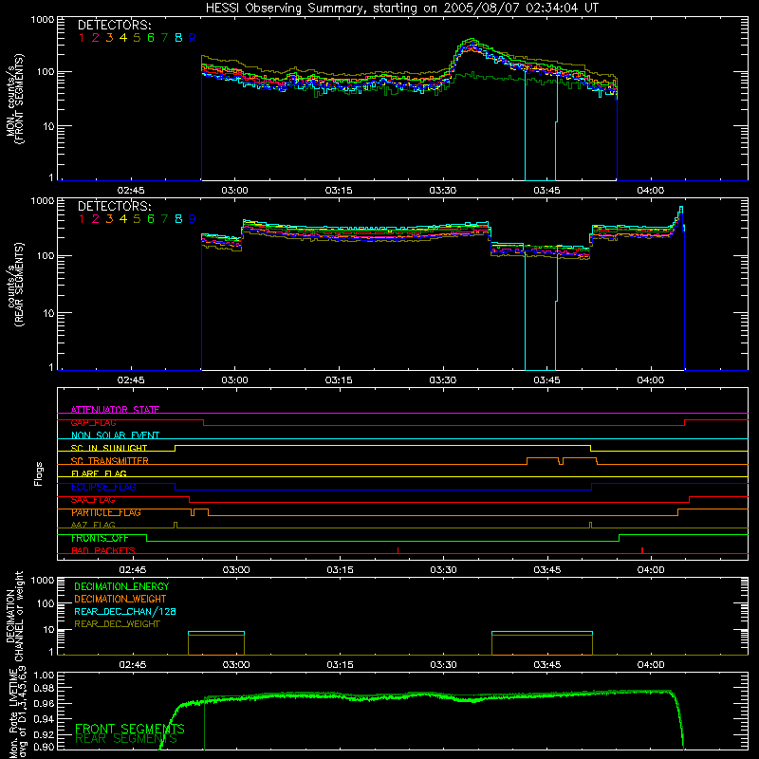Click red detector number 1 in the rear segments legend

click(82, 219)
